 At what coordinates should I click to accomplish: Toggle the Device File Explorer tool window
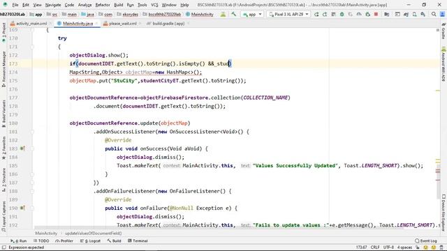pos(444,212)
